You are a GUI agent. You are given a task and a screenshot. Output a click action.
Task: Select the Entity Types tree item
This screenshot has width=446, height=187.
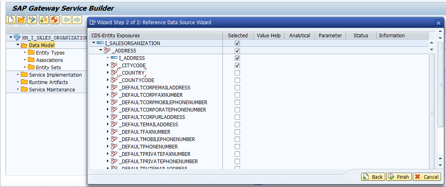(x=50, y=52)
